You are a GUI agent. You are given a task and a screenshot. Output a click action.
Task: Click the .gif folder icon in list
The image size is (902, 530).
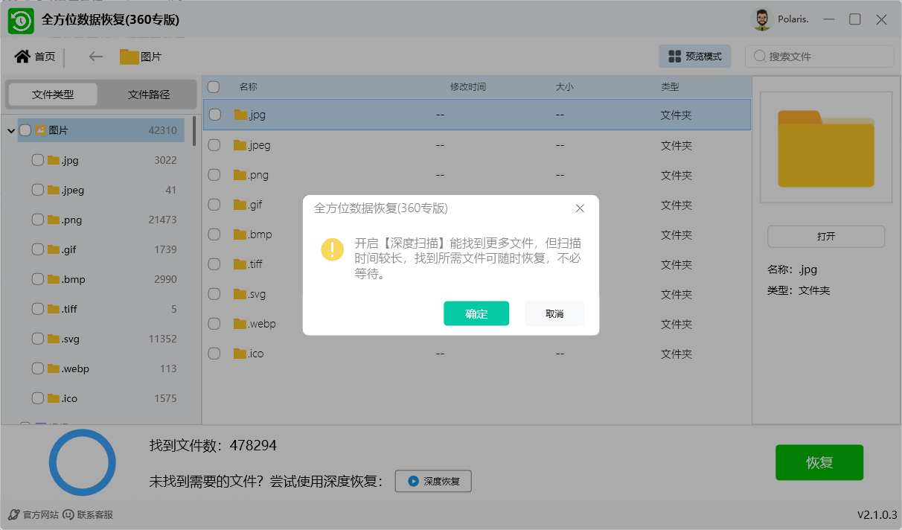[x=240, y=205]
